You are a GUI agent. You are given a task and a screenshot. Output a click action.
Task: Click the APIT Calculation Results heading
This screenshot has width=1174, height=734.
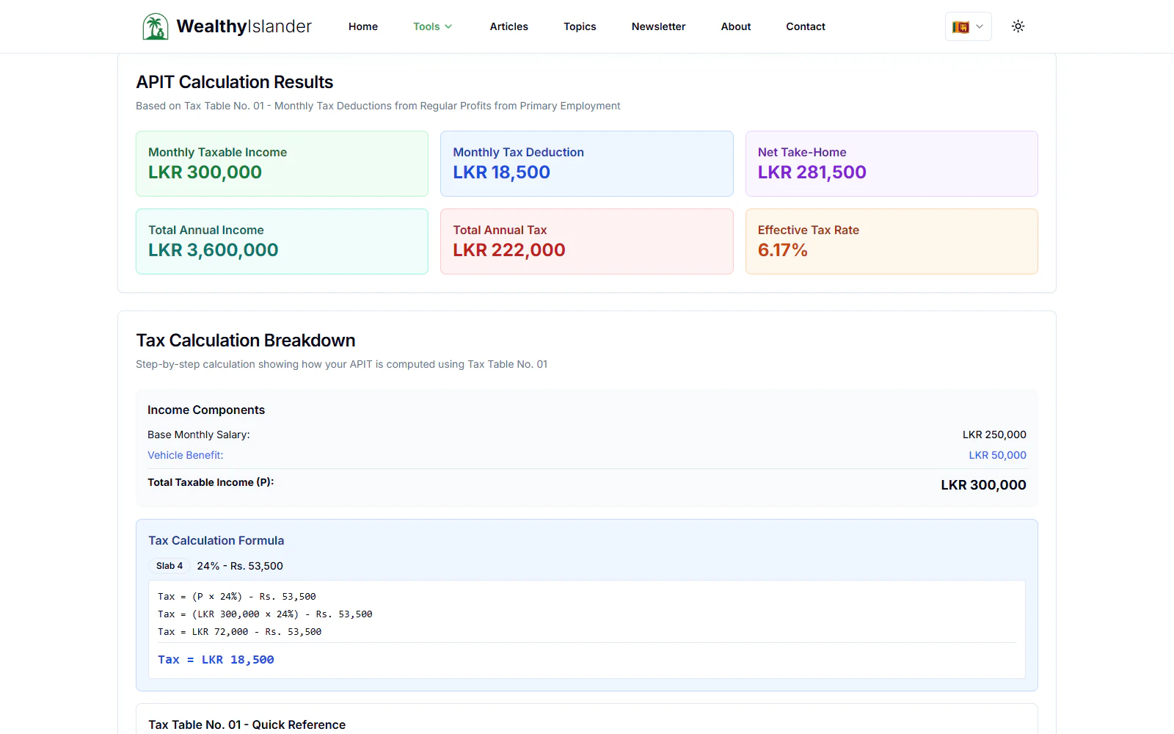pyautogui.click(x=235, y=82)
